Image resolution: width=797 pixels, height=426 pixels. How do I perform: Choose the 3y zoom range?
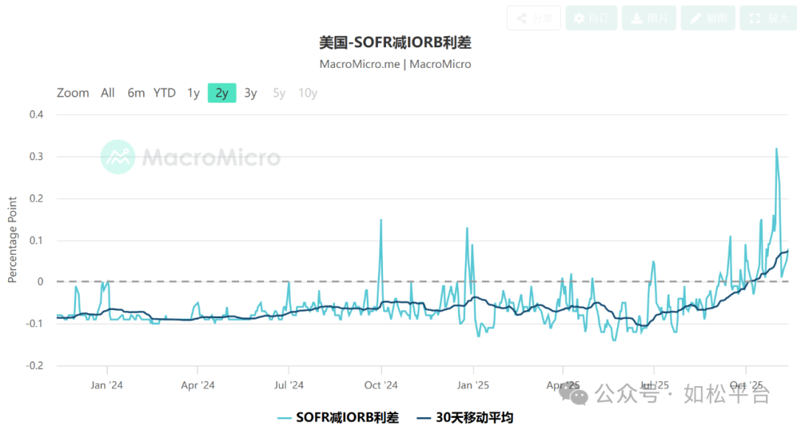(251, 93)
